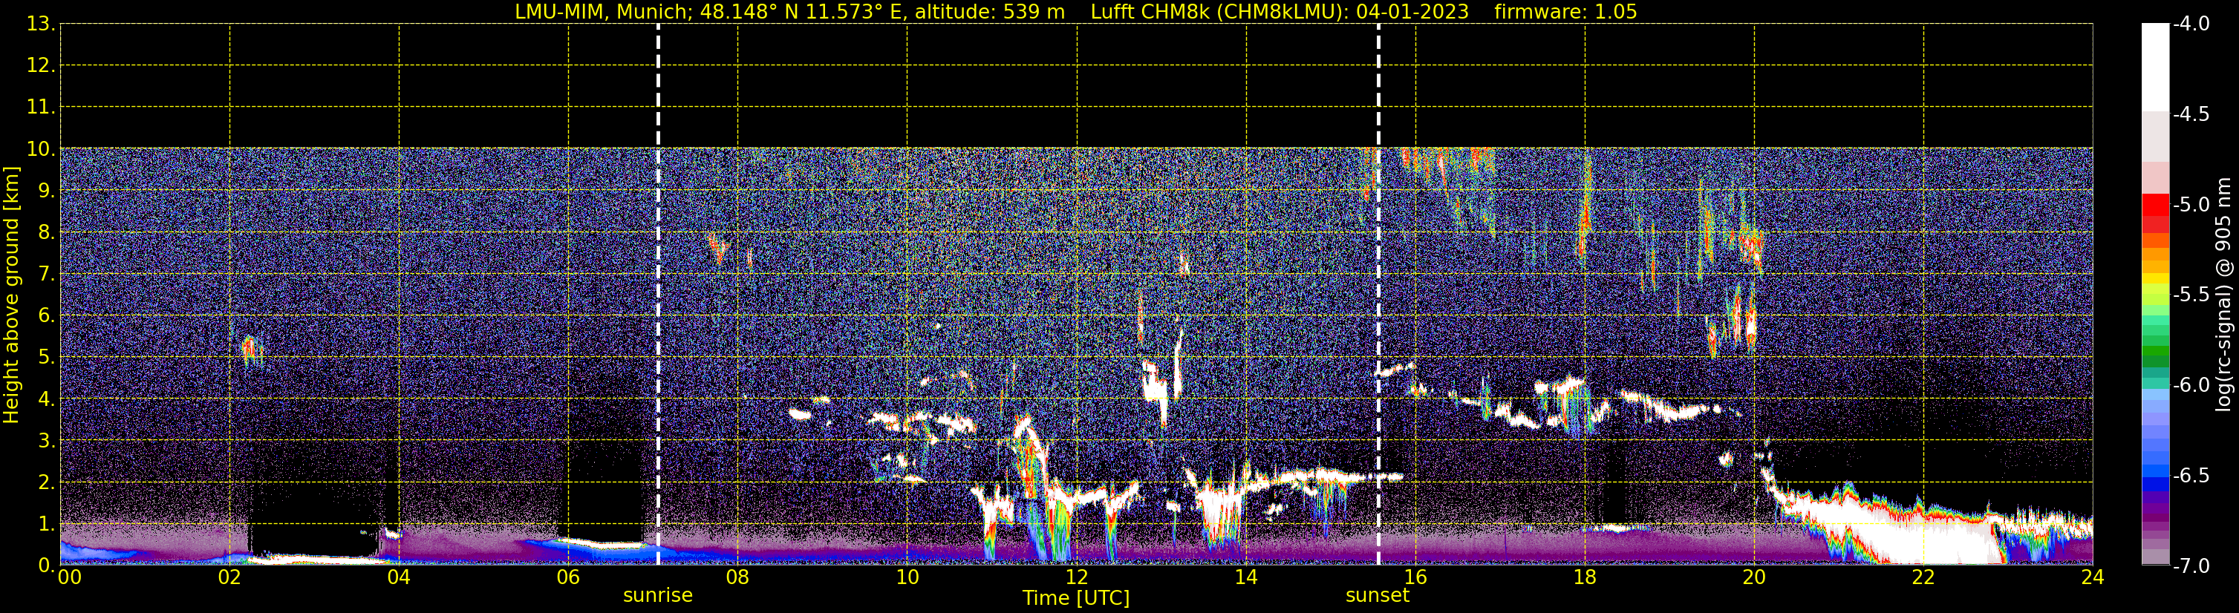Image resolution: width=2239 pixels, height=613 pixels.
Task: Click the '3.' height tick label
Action: point(45,441)
